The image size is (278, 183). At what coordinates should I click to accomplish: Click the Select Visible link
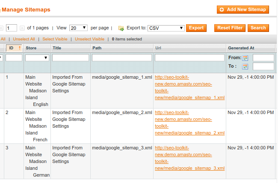pyautogui.click(x=54, y=39)
